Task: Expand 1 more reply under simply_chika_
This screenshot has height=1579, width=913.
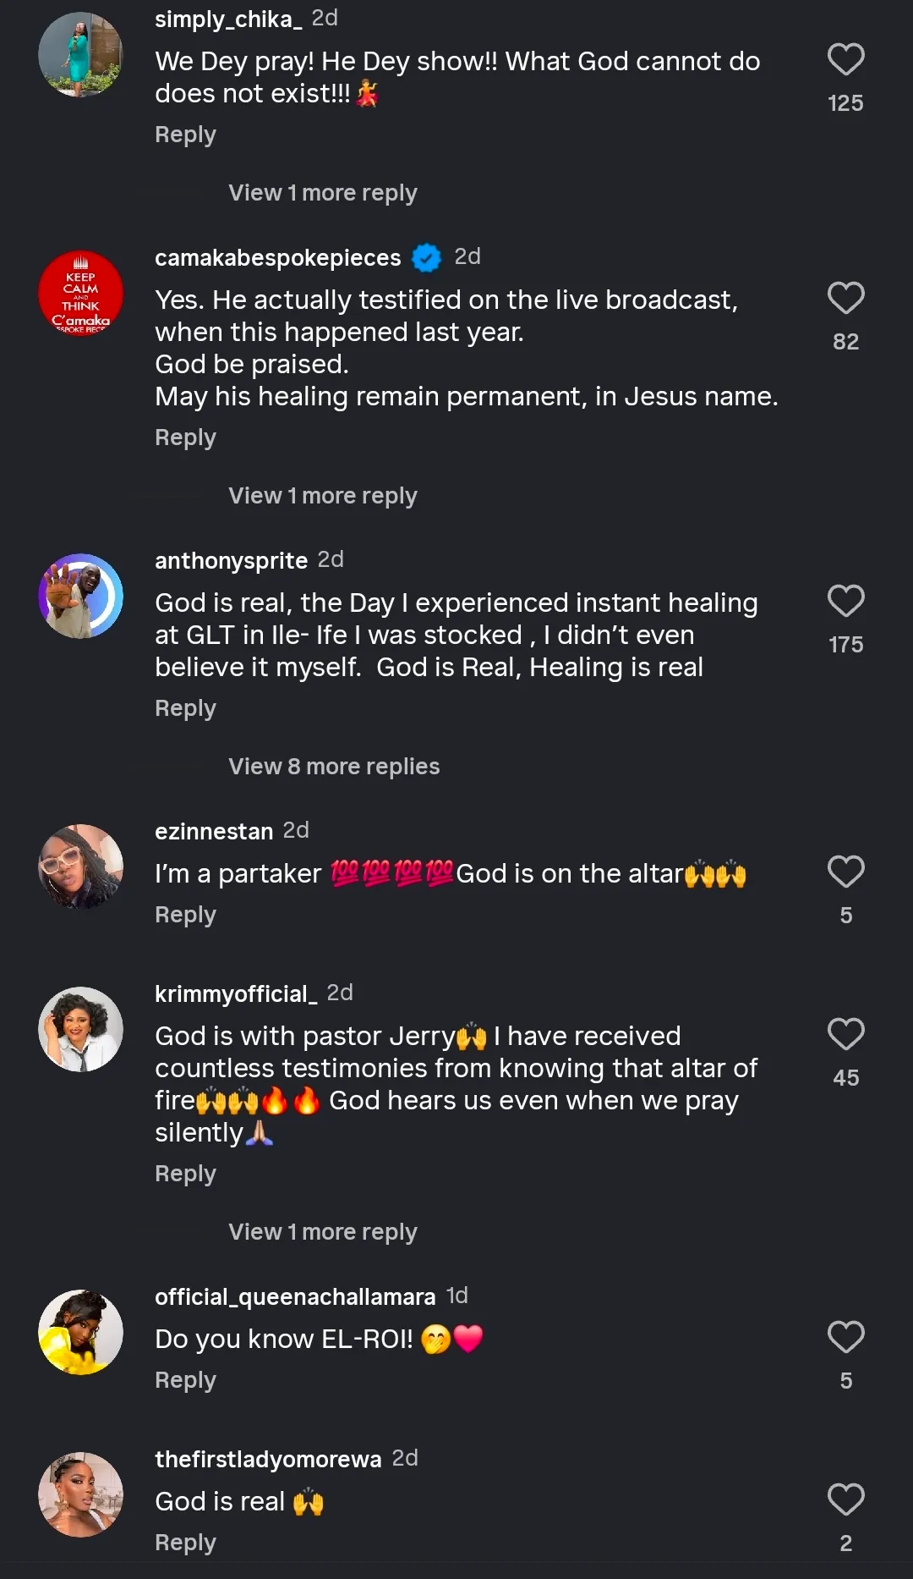Action: tap(322, 193)
